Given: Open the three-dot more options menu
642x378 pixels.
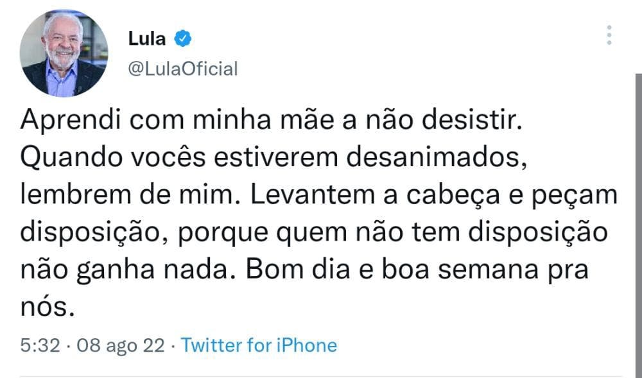Looking at the screenshot, I should (609, 35).
